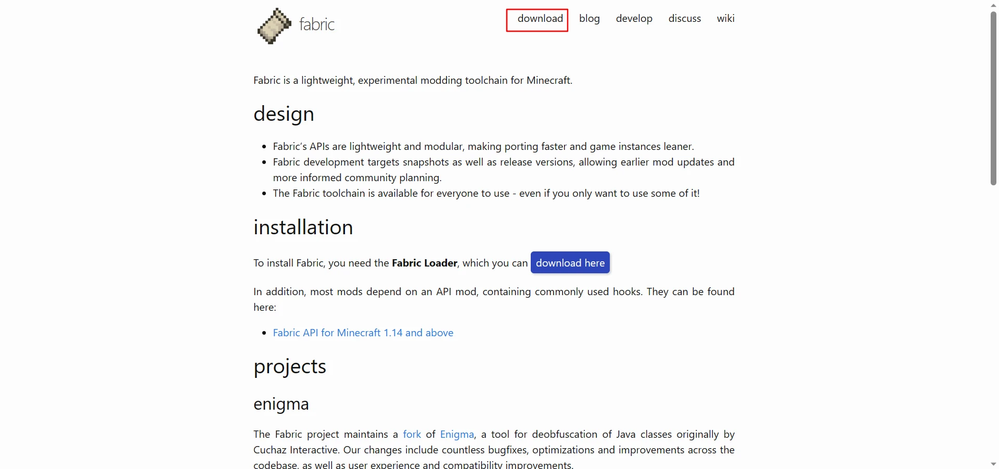
Task: Click the bold Fabric Loader text
Action: pyautogui.click(x=425, y=263)
